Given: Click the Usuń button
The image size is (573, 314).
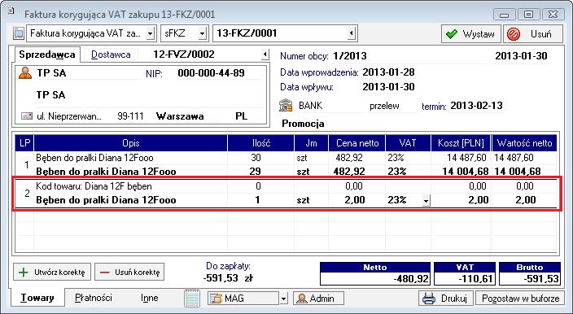Looking at the screenshot, I should (533, 34).
